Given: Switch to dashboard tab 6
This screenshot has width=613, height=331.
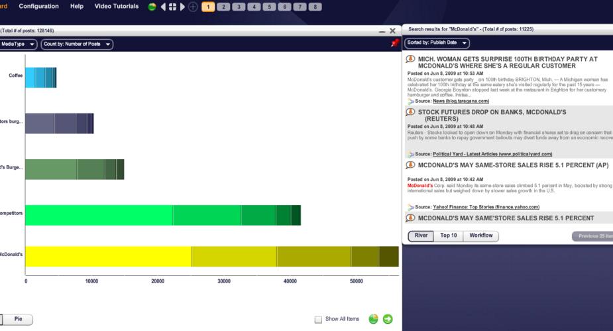Looking at the screenshot, I should [x=284, y=7].
